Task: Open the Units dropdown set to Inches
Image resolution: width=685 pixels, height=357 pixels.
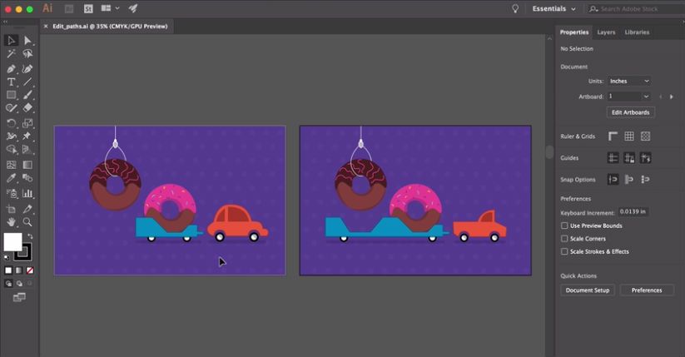Action: 629,82
